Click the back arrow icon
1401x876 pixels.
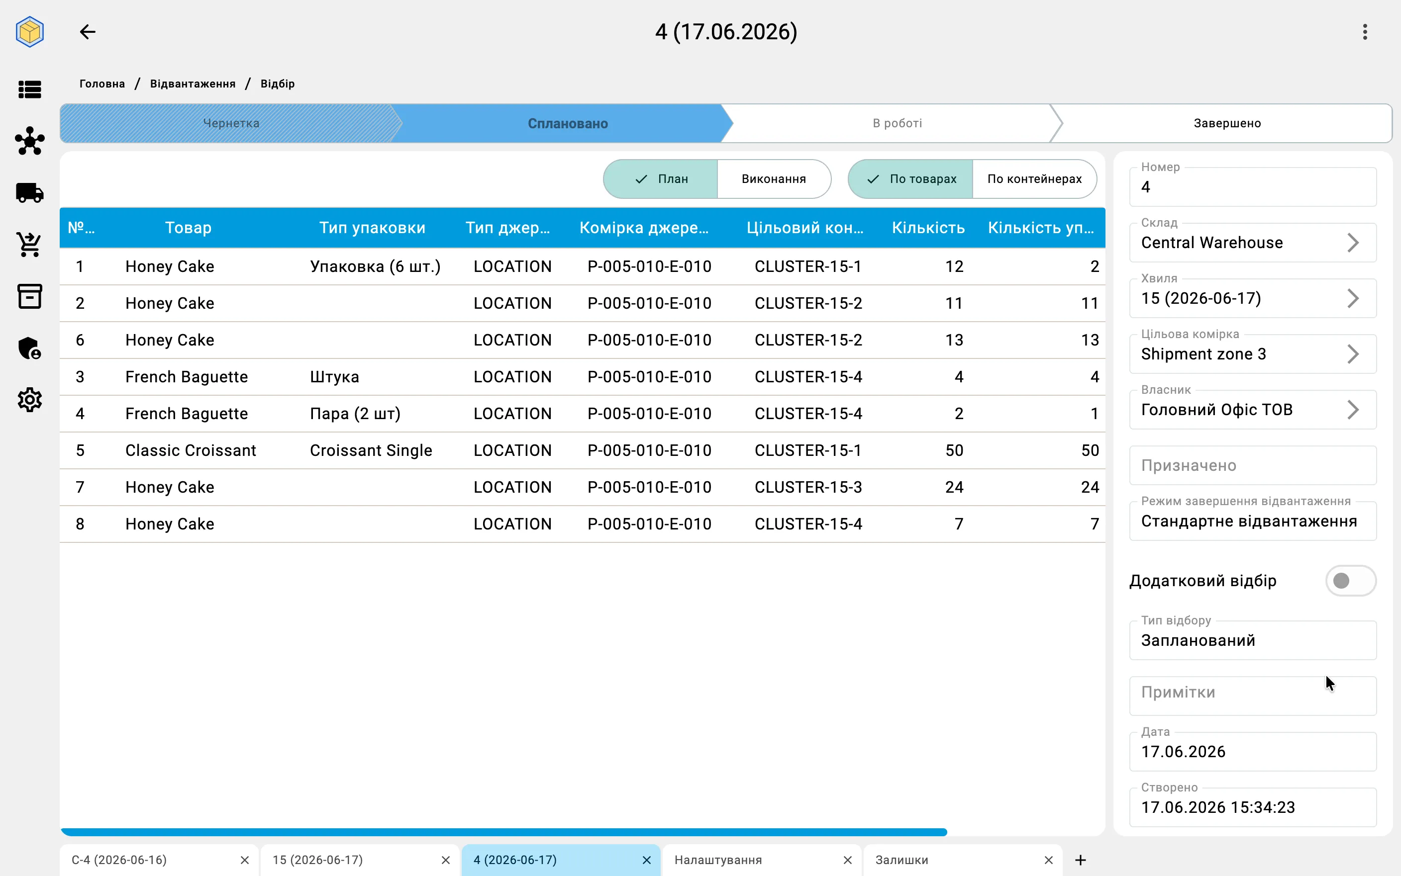88,32
